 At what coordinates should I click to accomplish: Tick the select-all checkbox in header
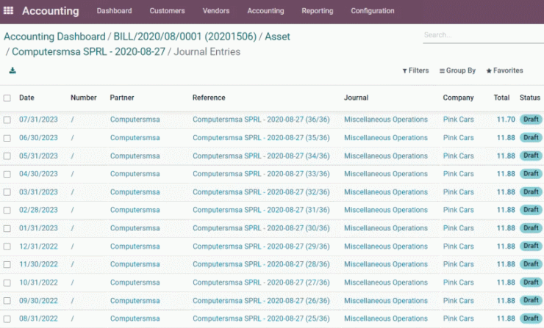point(7,98)
